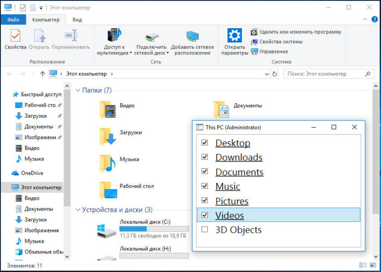This screenshot has width=381, height=272.
Task: Click Удалить или изменить программу
Action: click(x=296, y=32)
